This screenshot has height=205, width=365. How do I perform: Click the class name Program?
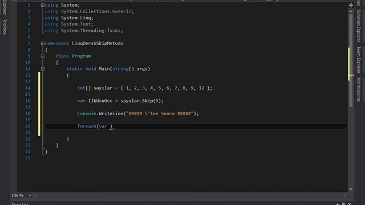click(81, 56)
